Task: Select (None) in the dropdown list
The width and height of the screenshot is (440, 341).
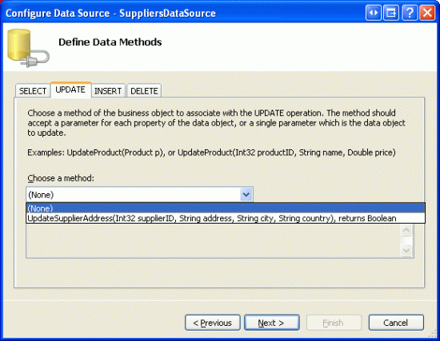Action: 226,208
